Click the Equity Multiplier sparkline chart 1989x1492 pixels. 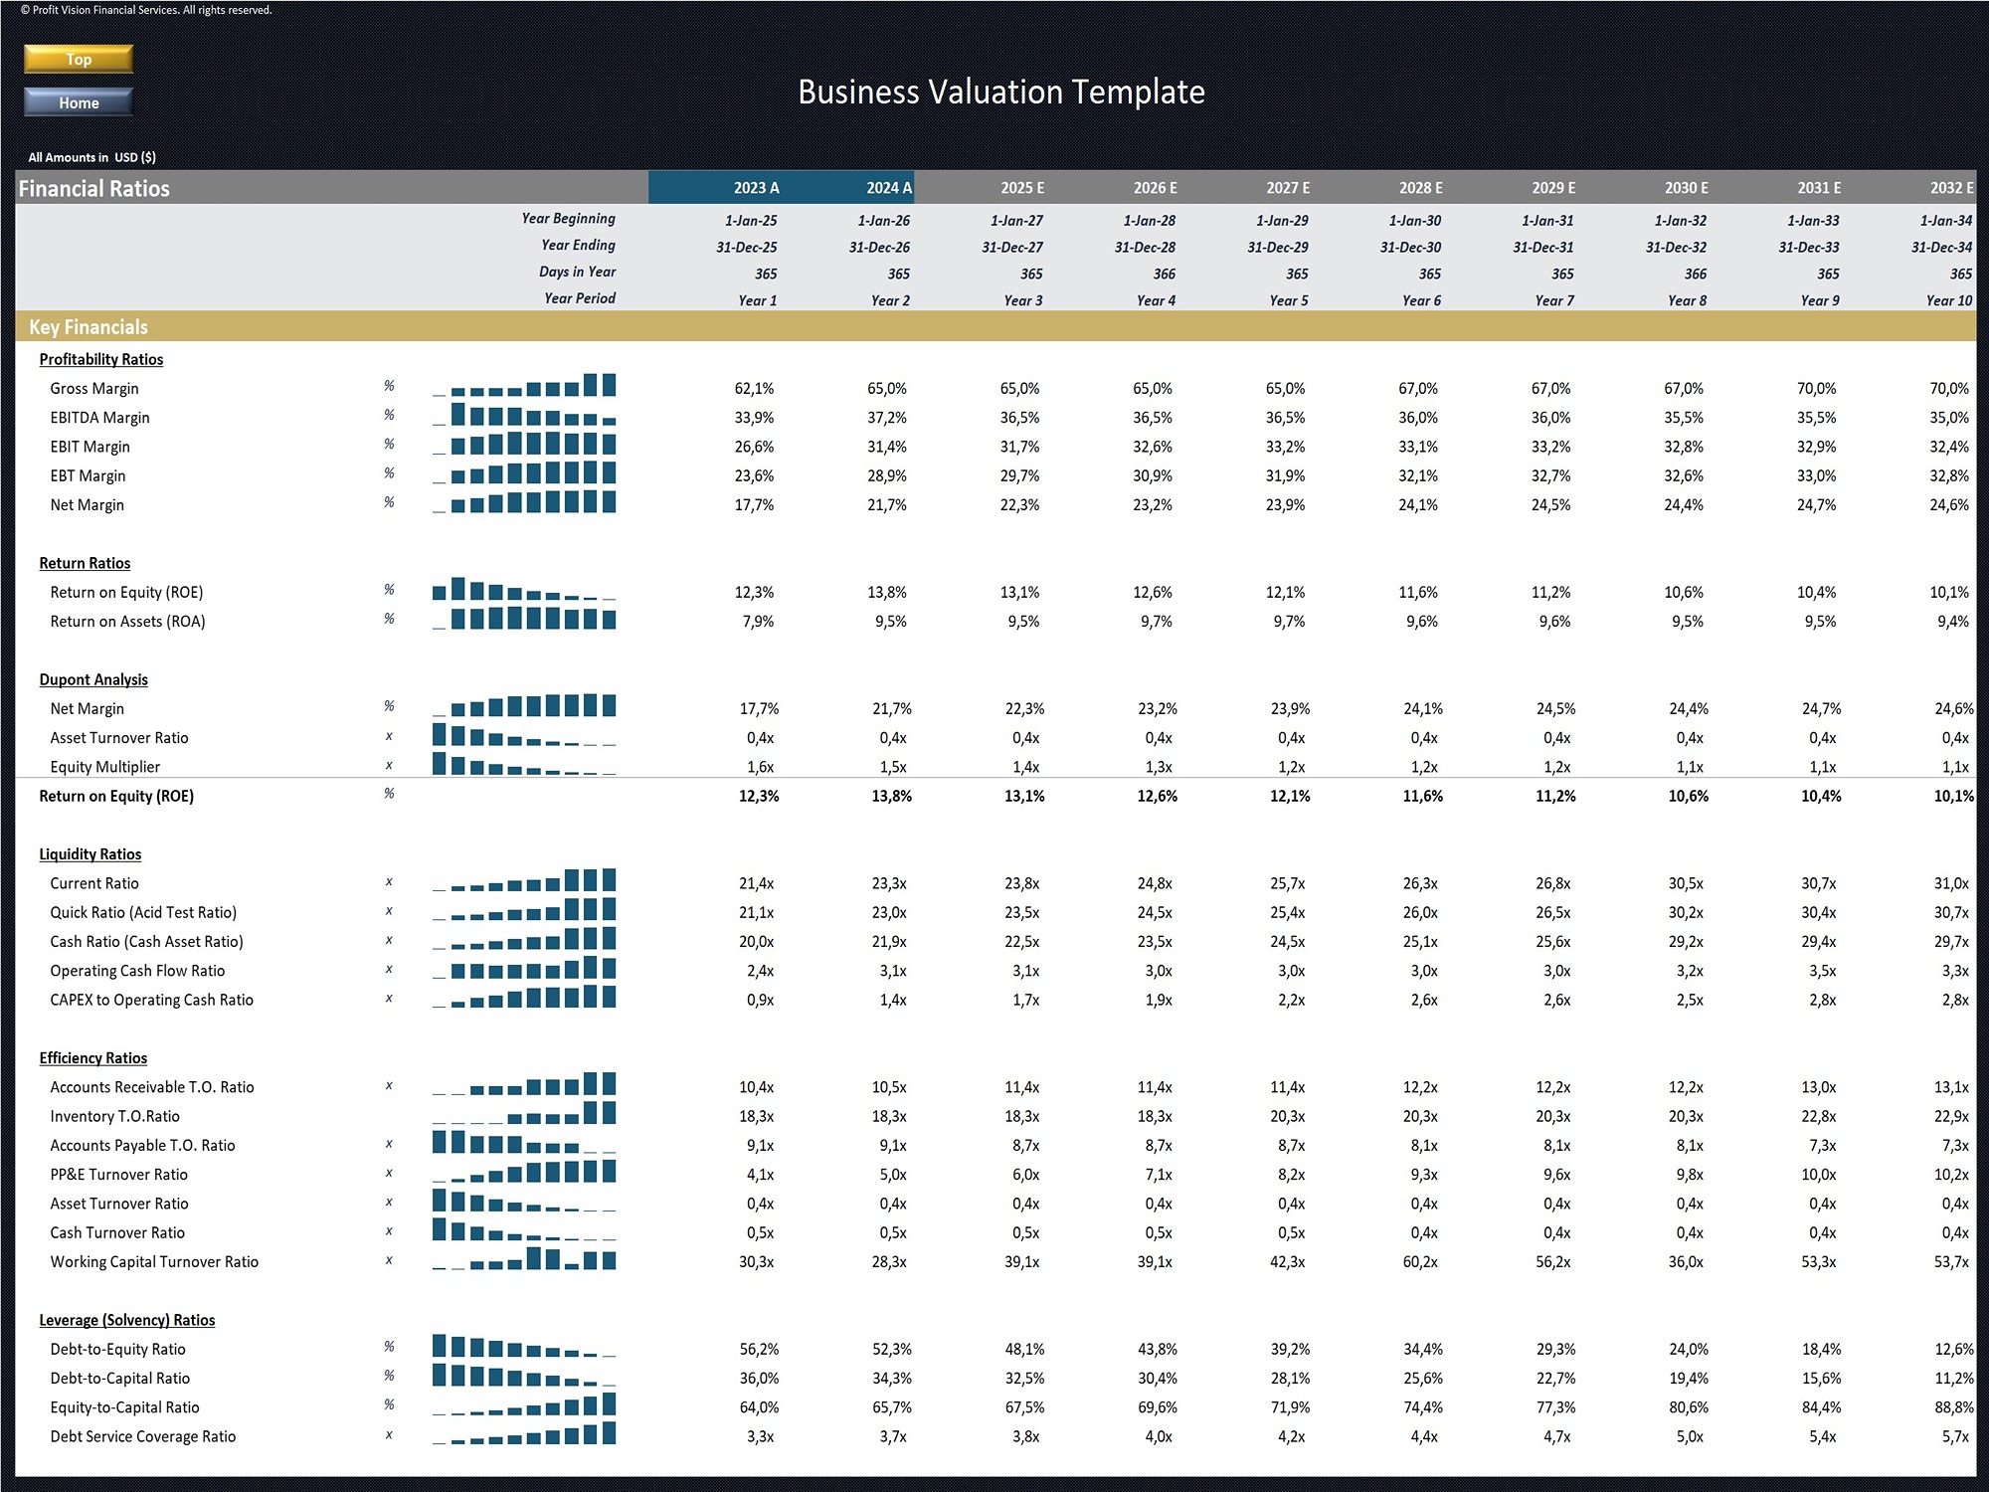pyautogui.click(x=524, y=765)
